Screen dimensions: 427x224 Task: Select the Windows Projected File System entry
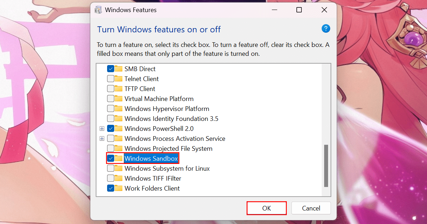click(x=168, y=149)
